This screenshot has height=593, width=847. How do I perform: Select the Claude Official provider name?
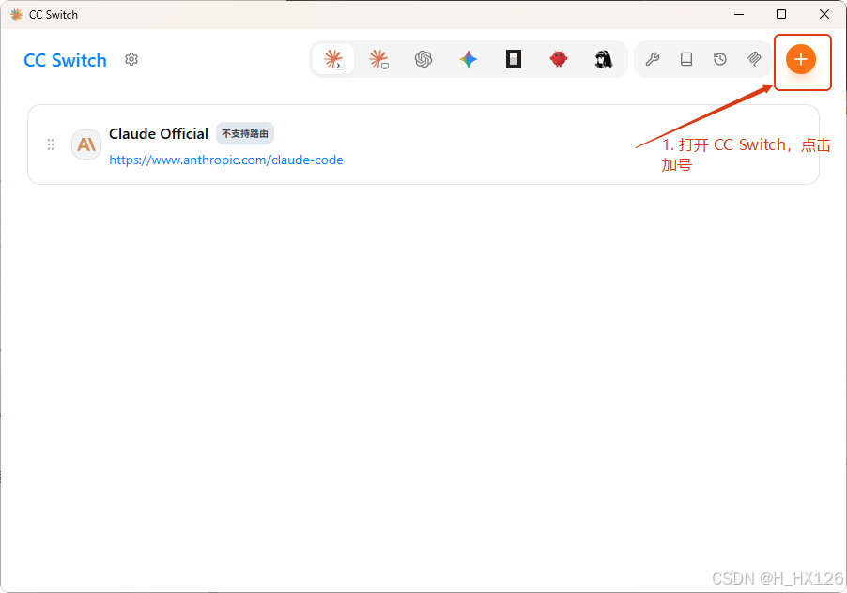(159, 134)
